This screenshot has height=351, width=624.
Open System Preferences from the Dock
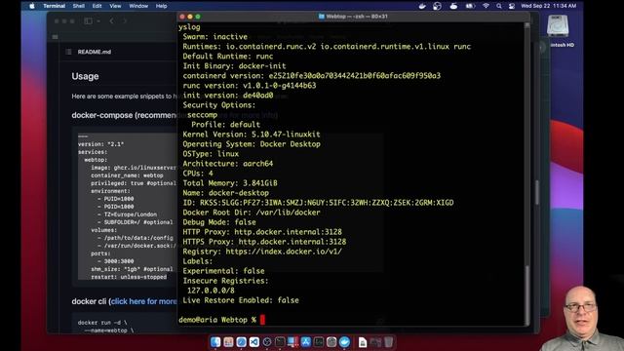[x=331, y=342]
